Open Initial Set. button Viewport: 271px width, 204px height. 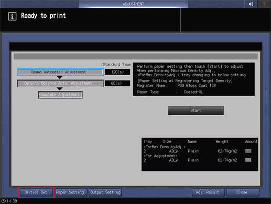36,192
